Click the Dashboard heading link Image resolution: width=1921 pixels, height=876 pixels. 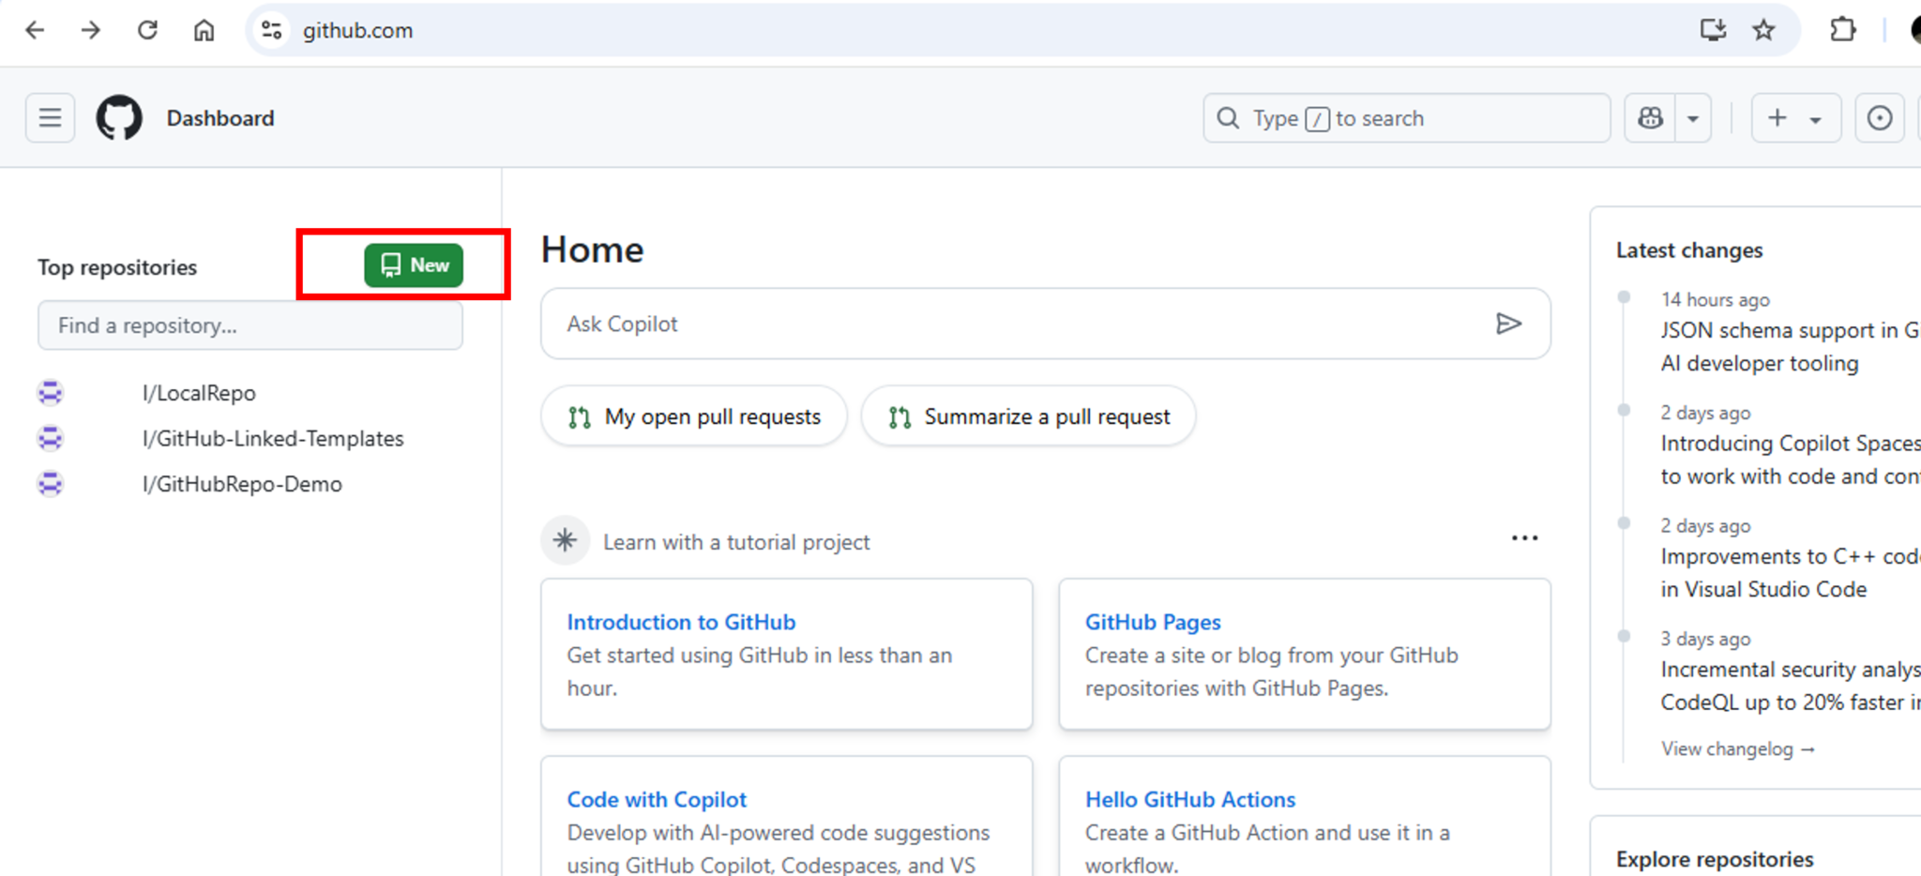[x=219, y=117]
